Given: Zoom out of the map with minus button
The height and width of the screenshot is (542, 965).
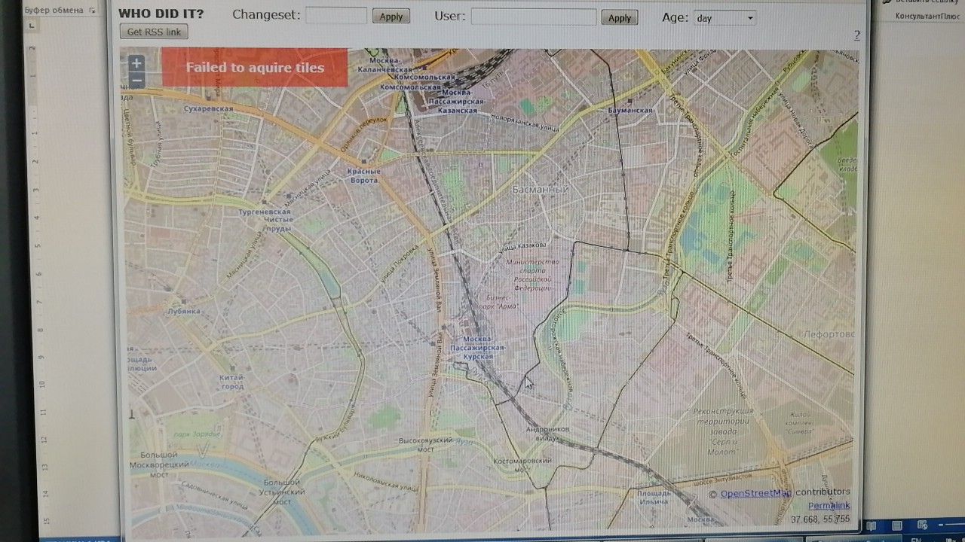Looking at the screenshot, I should pos(136,81).
